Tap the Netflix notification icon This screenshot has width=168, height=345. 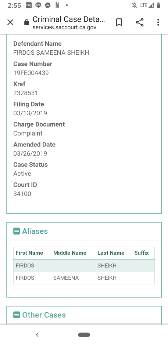pyautogui.click(x=57, y=5)
